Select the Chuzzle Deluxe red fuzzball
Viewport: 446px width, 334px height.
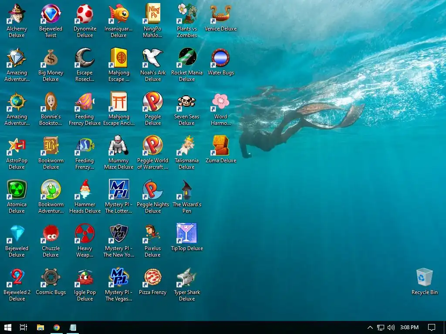click(x=51, y=233)
